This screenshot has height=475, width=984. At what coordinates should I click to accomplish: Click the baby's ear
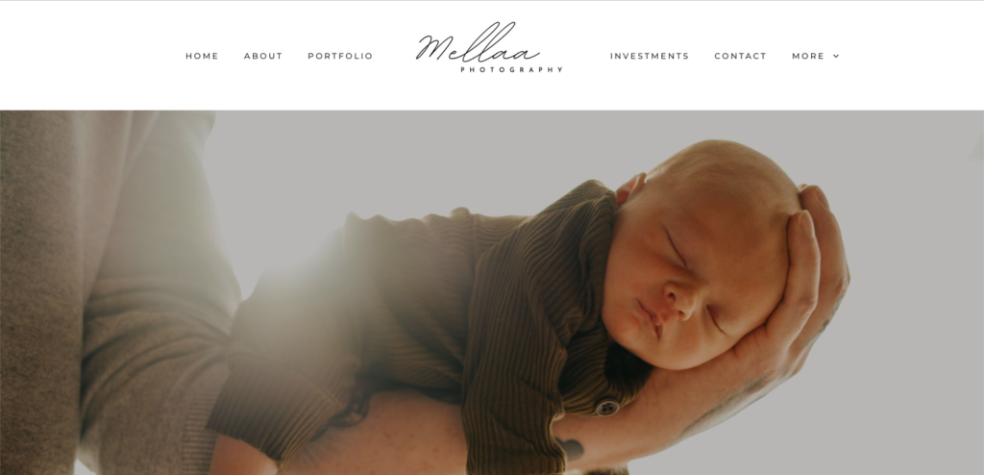click(x=630, y=188)
